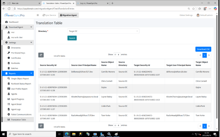Click the refresh icon below the table
Screen dimensions: 220x137
coord(41,126)
